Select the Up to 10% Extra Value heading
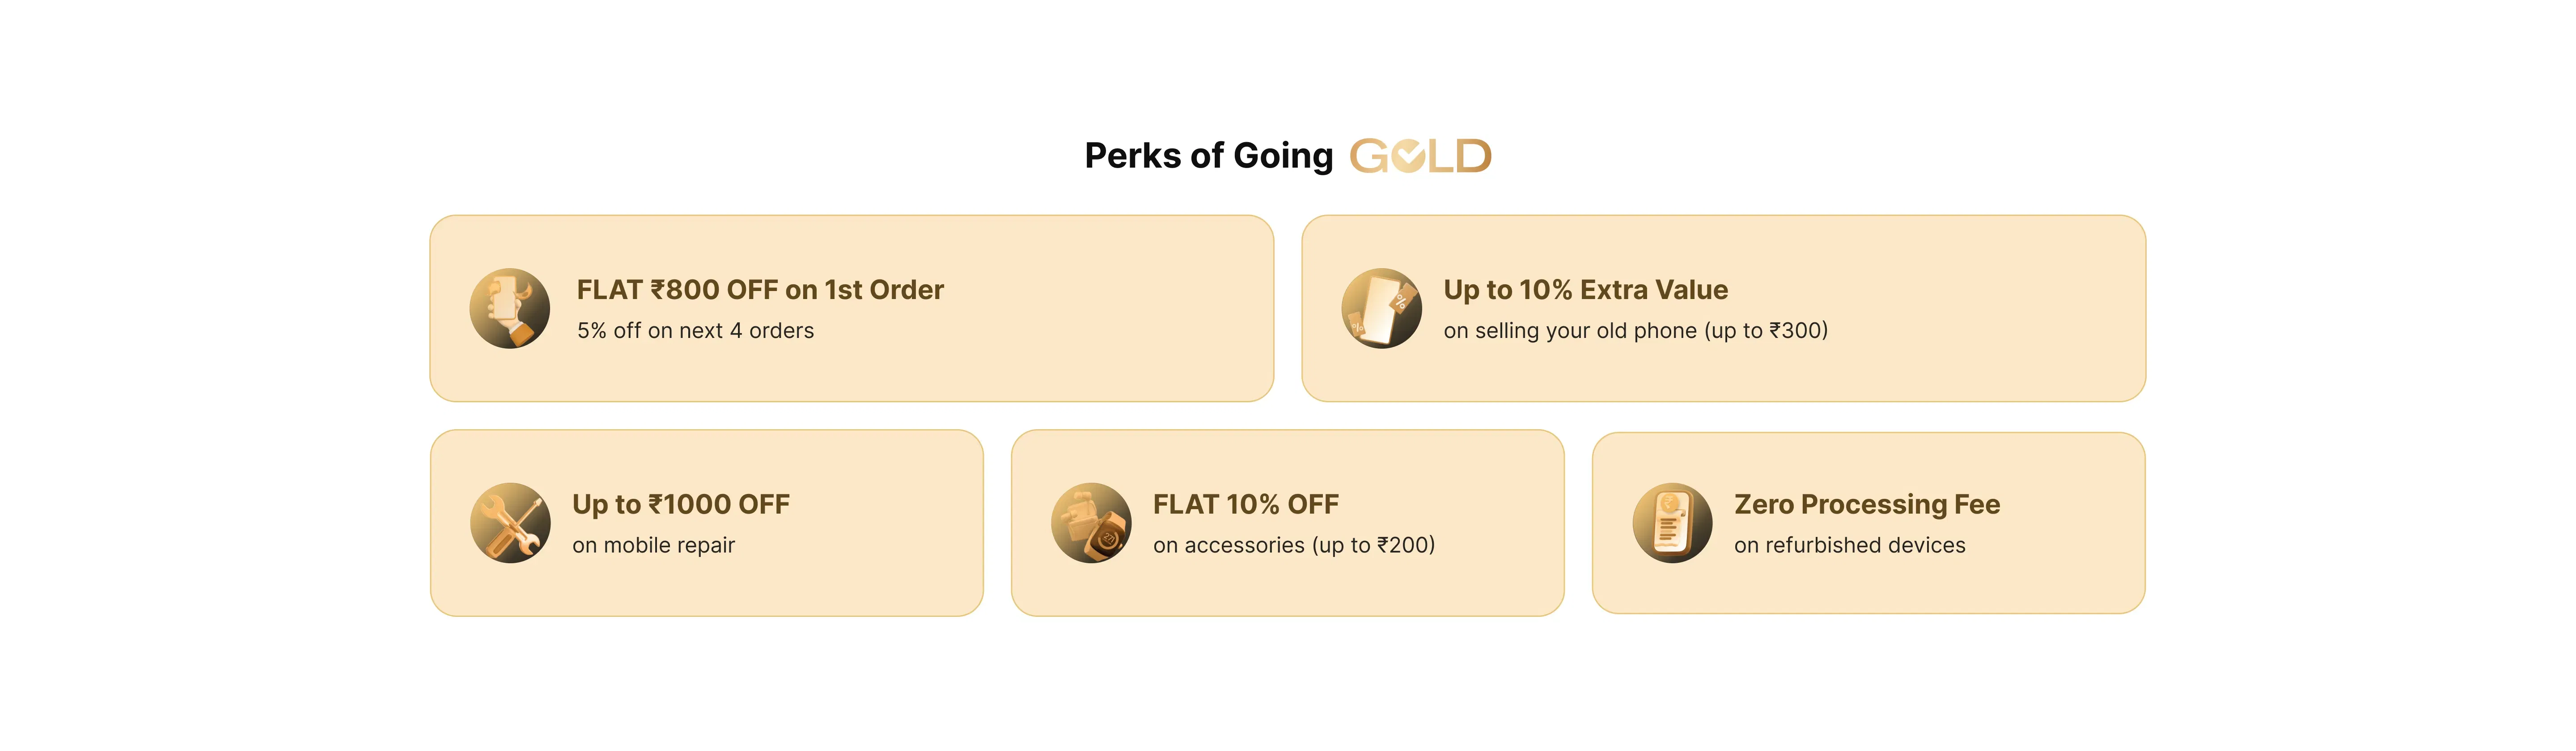This screenshot has width=2576, height=751. coord(1585,290)
